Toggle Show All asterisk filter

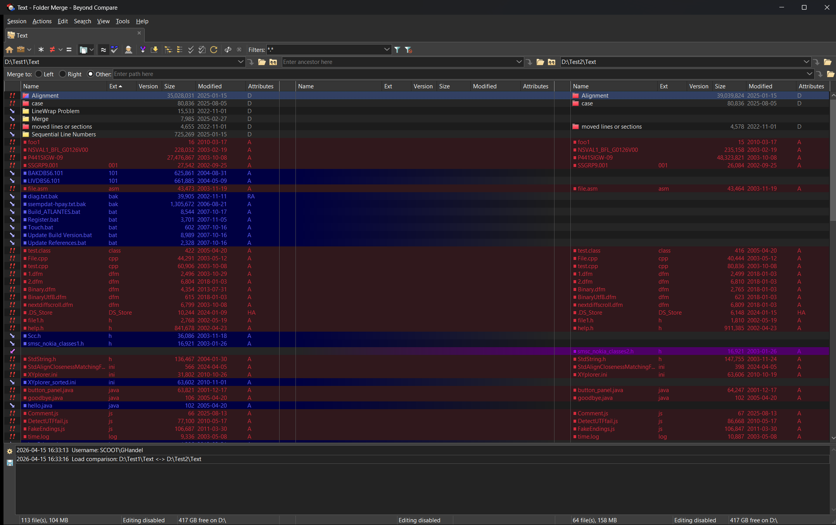41,50
